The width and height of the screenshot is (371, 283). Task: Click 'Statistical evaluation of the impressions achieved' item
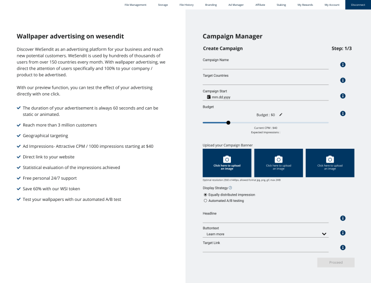[71, 168]
